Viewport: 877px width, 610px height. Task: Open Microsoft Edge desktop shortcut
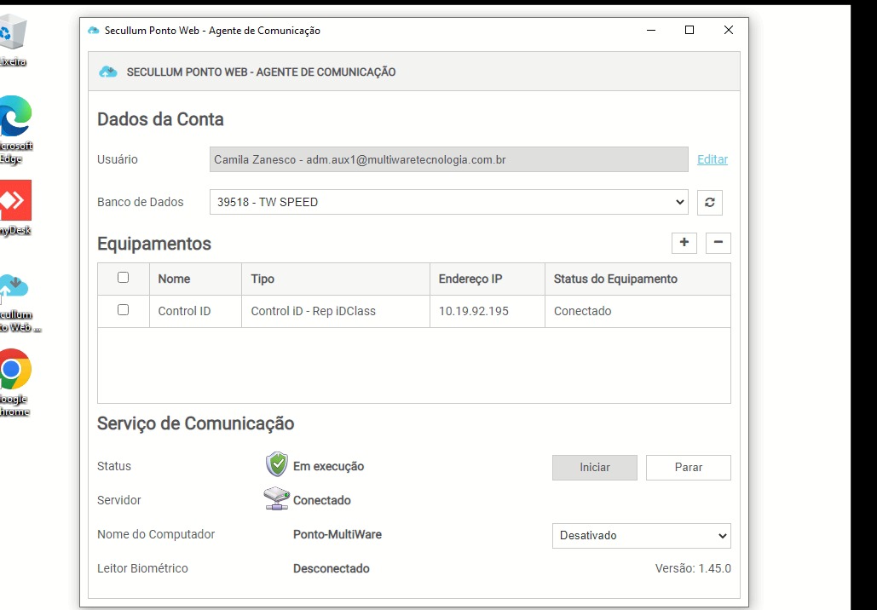coord(12,118)
